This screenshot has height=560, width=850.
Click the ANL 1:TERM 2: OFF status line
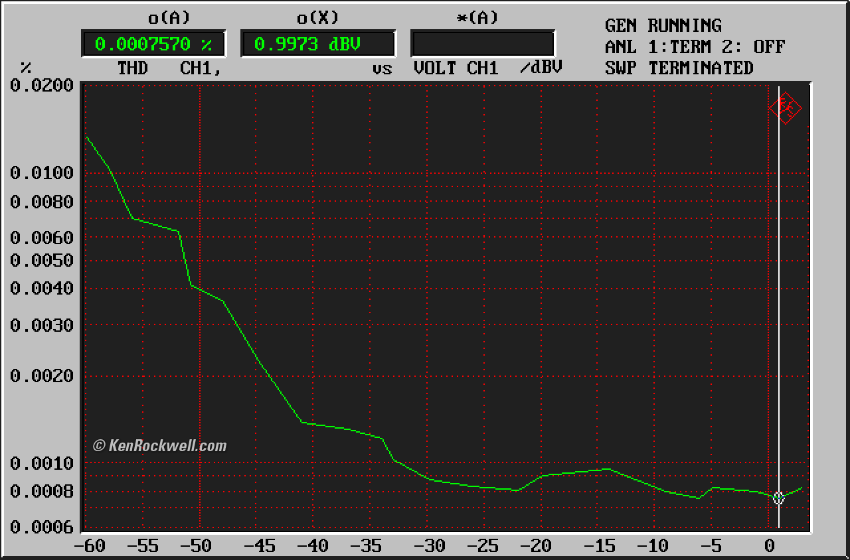coord(695,47)
